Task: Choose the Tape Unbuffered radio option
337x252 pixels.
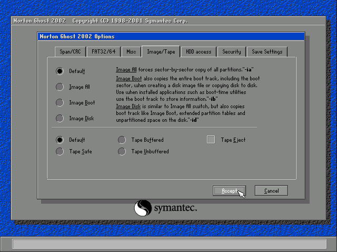Action: pyautogui.click(x=122, y=151)
